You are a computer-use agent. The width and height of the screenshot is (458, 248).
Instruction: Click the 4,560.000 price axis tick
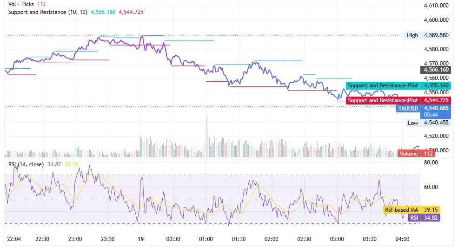point(436,78)
